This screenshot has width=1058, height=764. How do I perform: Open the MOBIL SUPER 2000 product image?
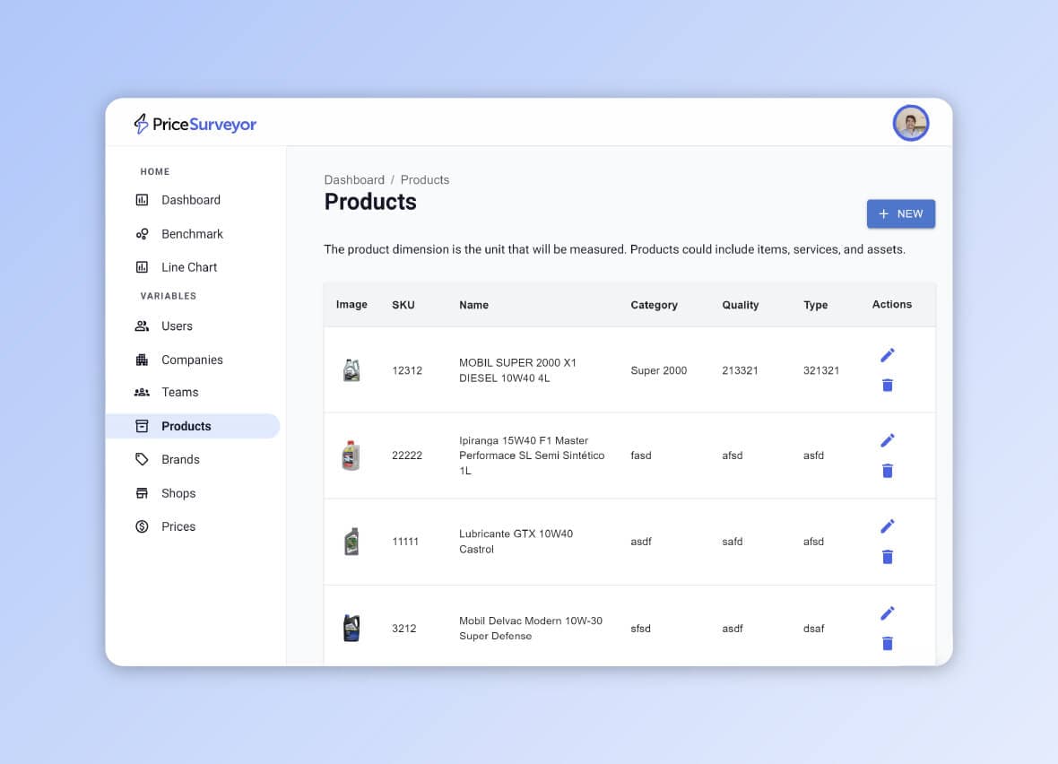351,370
